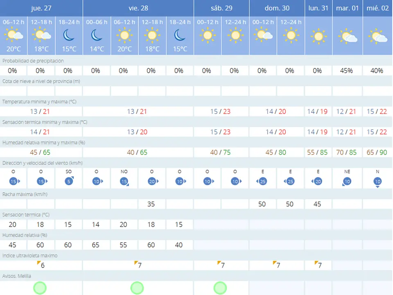Click the Racha maxima (km/h) label

[25, 194]
